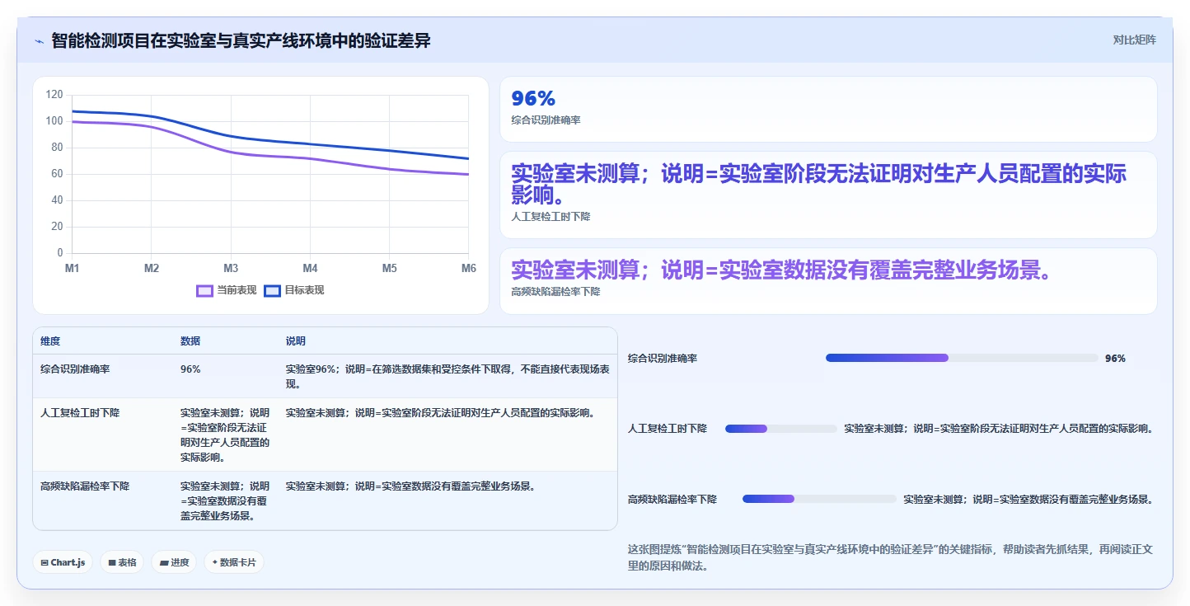Click the 20 tick on the y-axis

(x=57, y=227)
